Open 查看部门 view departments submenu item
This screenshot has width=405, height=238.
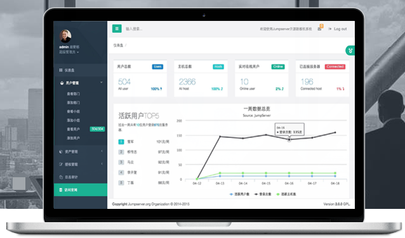pyautogui.click(x=74, y=94)
